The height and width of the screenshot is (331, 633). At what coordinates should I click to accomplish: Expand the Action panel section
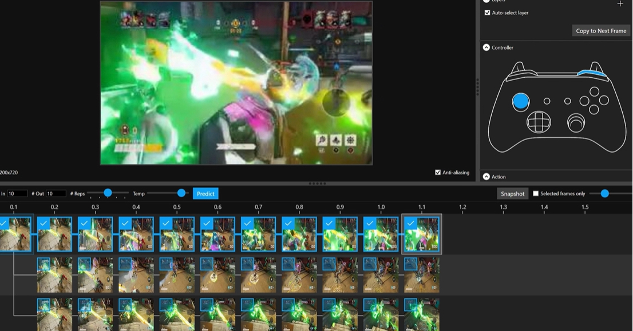click(x=486, y=177)
